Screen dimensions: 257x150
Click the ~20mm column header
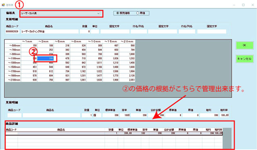pyautogui.click(x=127, y=42)
